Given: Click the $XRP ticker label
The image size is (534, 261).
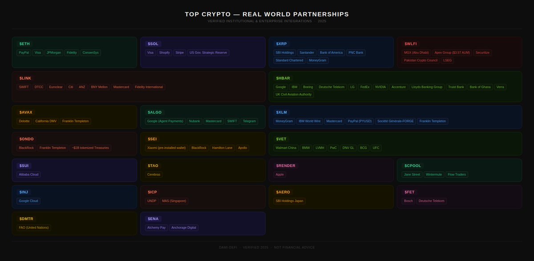Looking at the screenshot, I should 281,44.
